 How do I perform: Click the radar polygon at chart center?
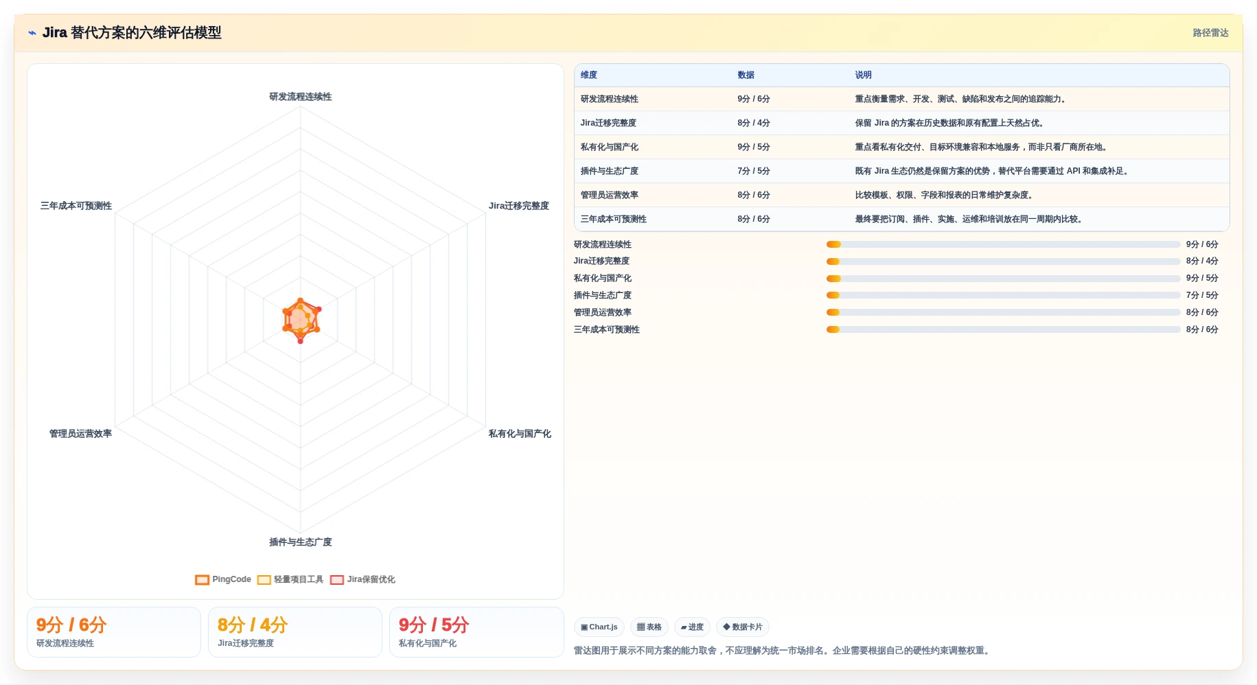point(301,320)
